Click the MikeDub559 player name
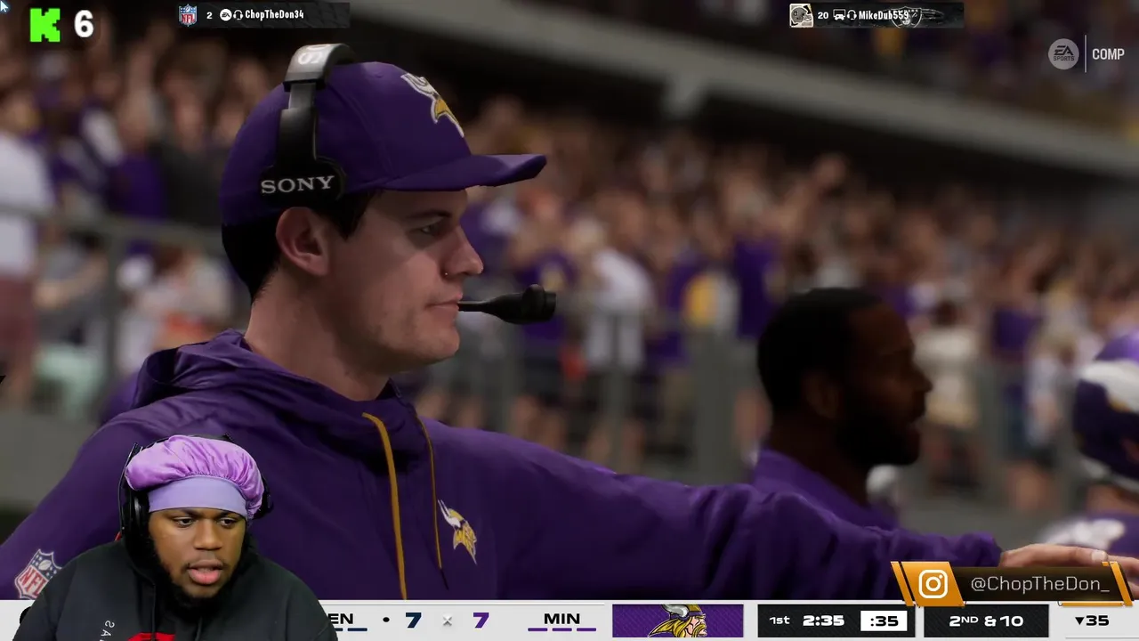The width and height of the screenshot is (1139, 641). click(884, 15)
